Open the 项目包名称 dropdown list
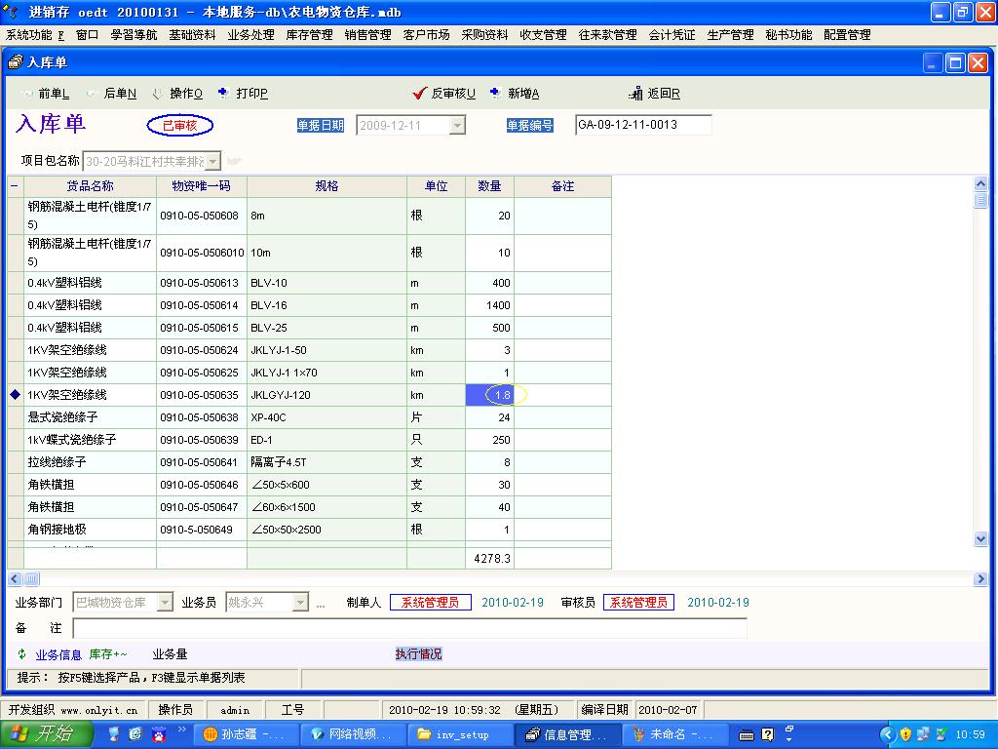 pyautogui.click(x=212, y=161)
